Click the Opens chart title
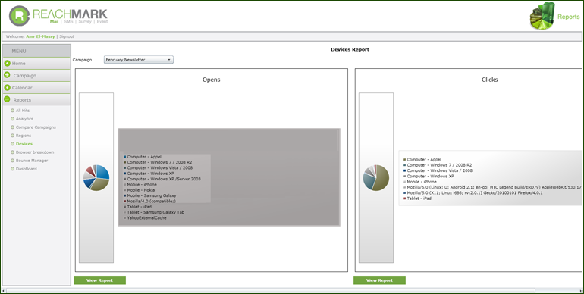 coord(211,80)
